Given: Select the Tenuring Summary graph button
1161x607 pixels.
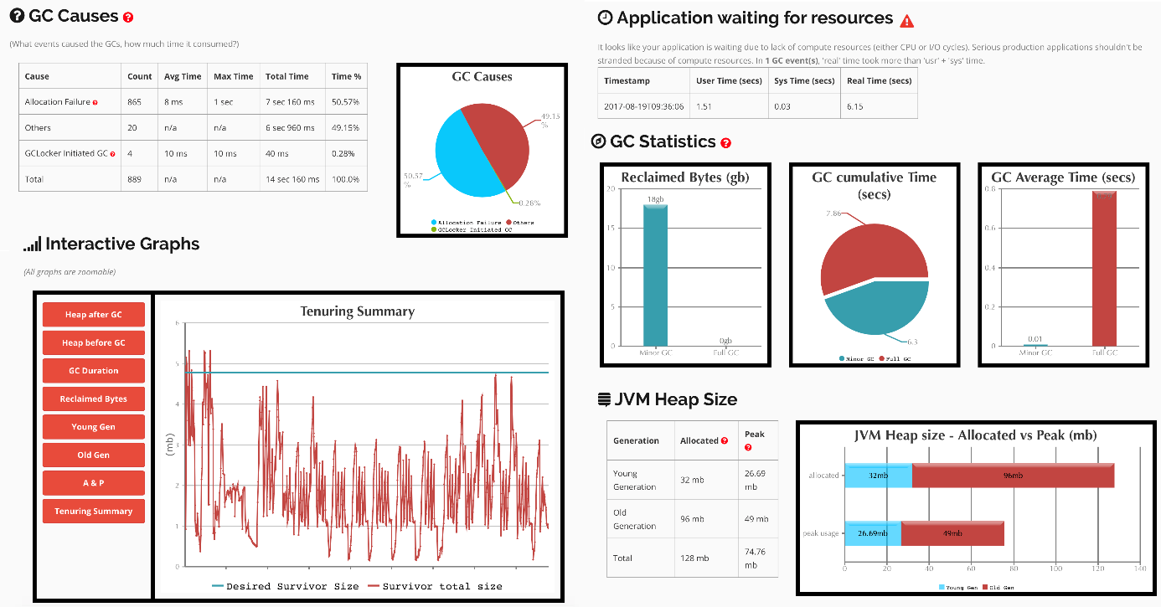Looking at the screenshot, I should click(x=94, y=512).
